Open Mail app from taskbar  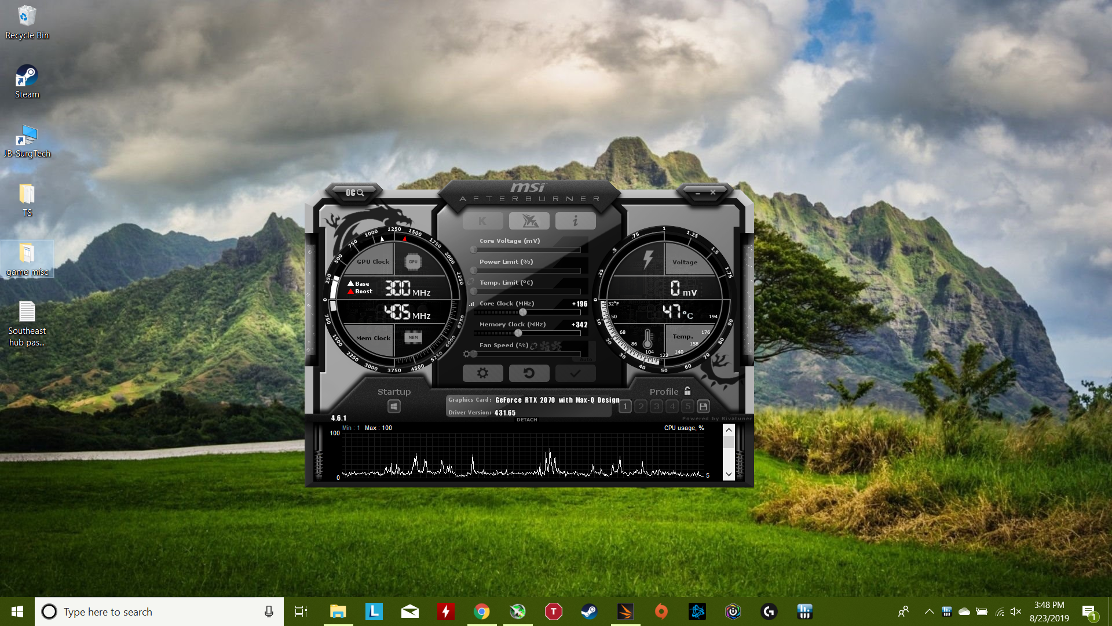point(409,612)
